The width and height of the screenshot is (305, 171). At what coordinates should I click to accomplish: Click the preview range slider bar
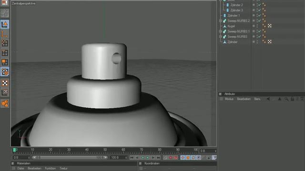[x=70, y=158]
